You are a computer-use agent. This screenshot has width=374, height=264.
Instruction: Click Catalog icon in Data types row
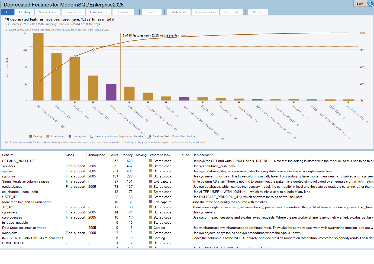coord(151,227)
